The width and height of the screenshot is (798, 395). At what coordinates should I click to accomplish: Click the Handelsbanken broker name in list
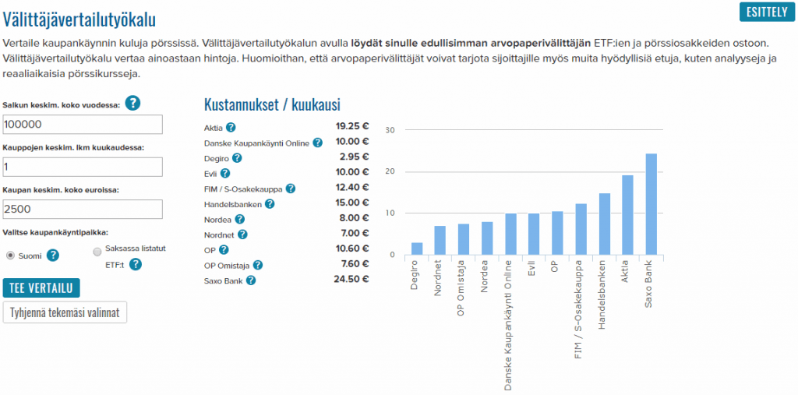click(x=232, y=205)
